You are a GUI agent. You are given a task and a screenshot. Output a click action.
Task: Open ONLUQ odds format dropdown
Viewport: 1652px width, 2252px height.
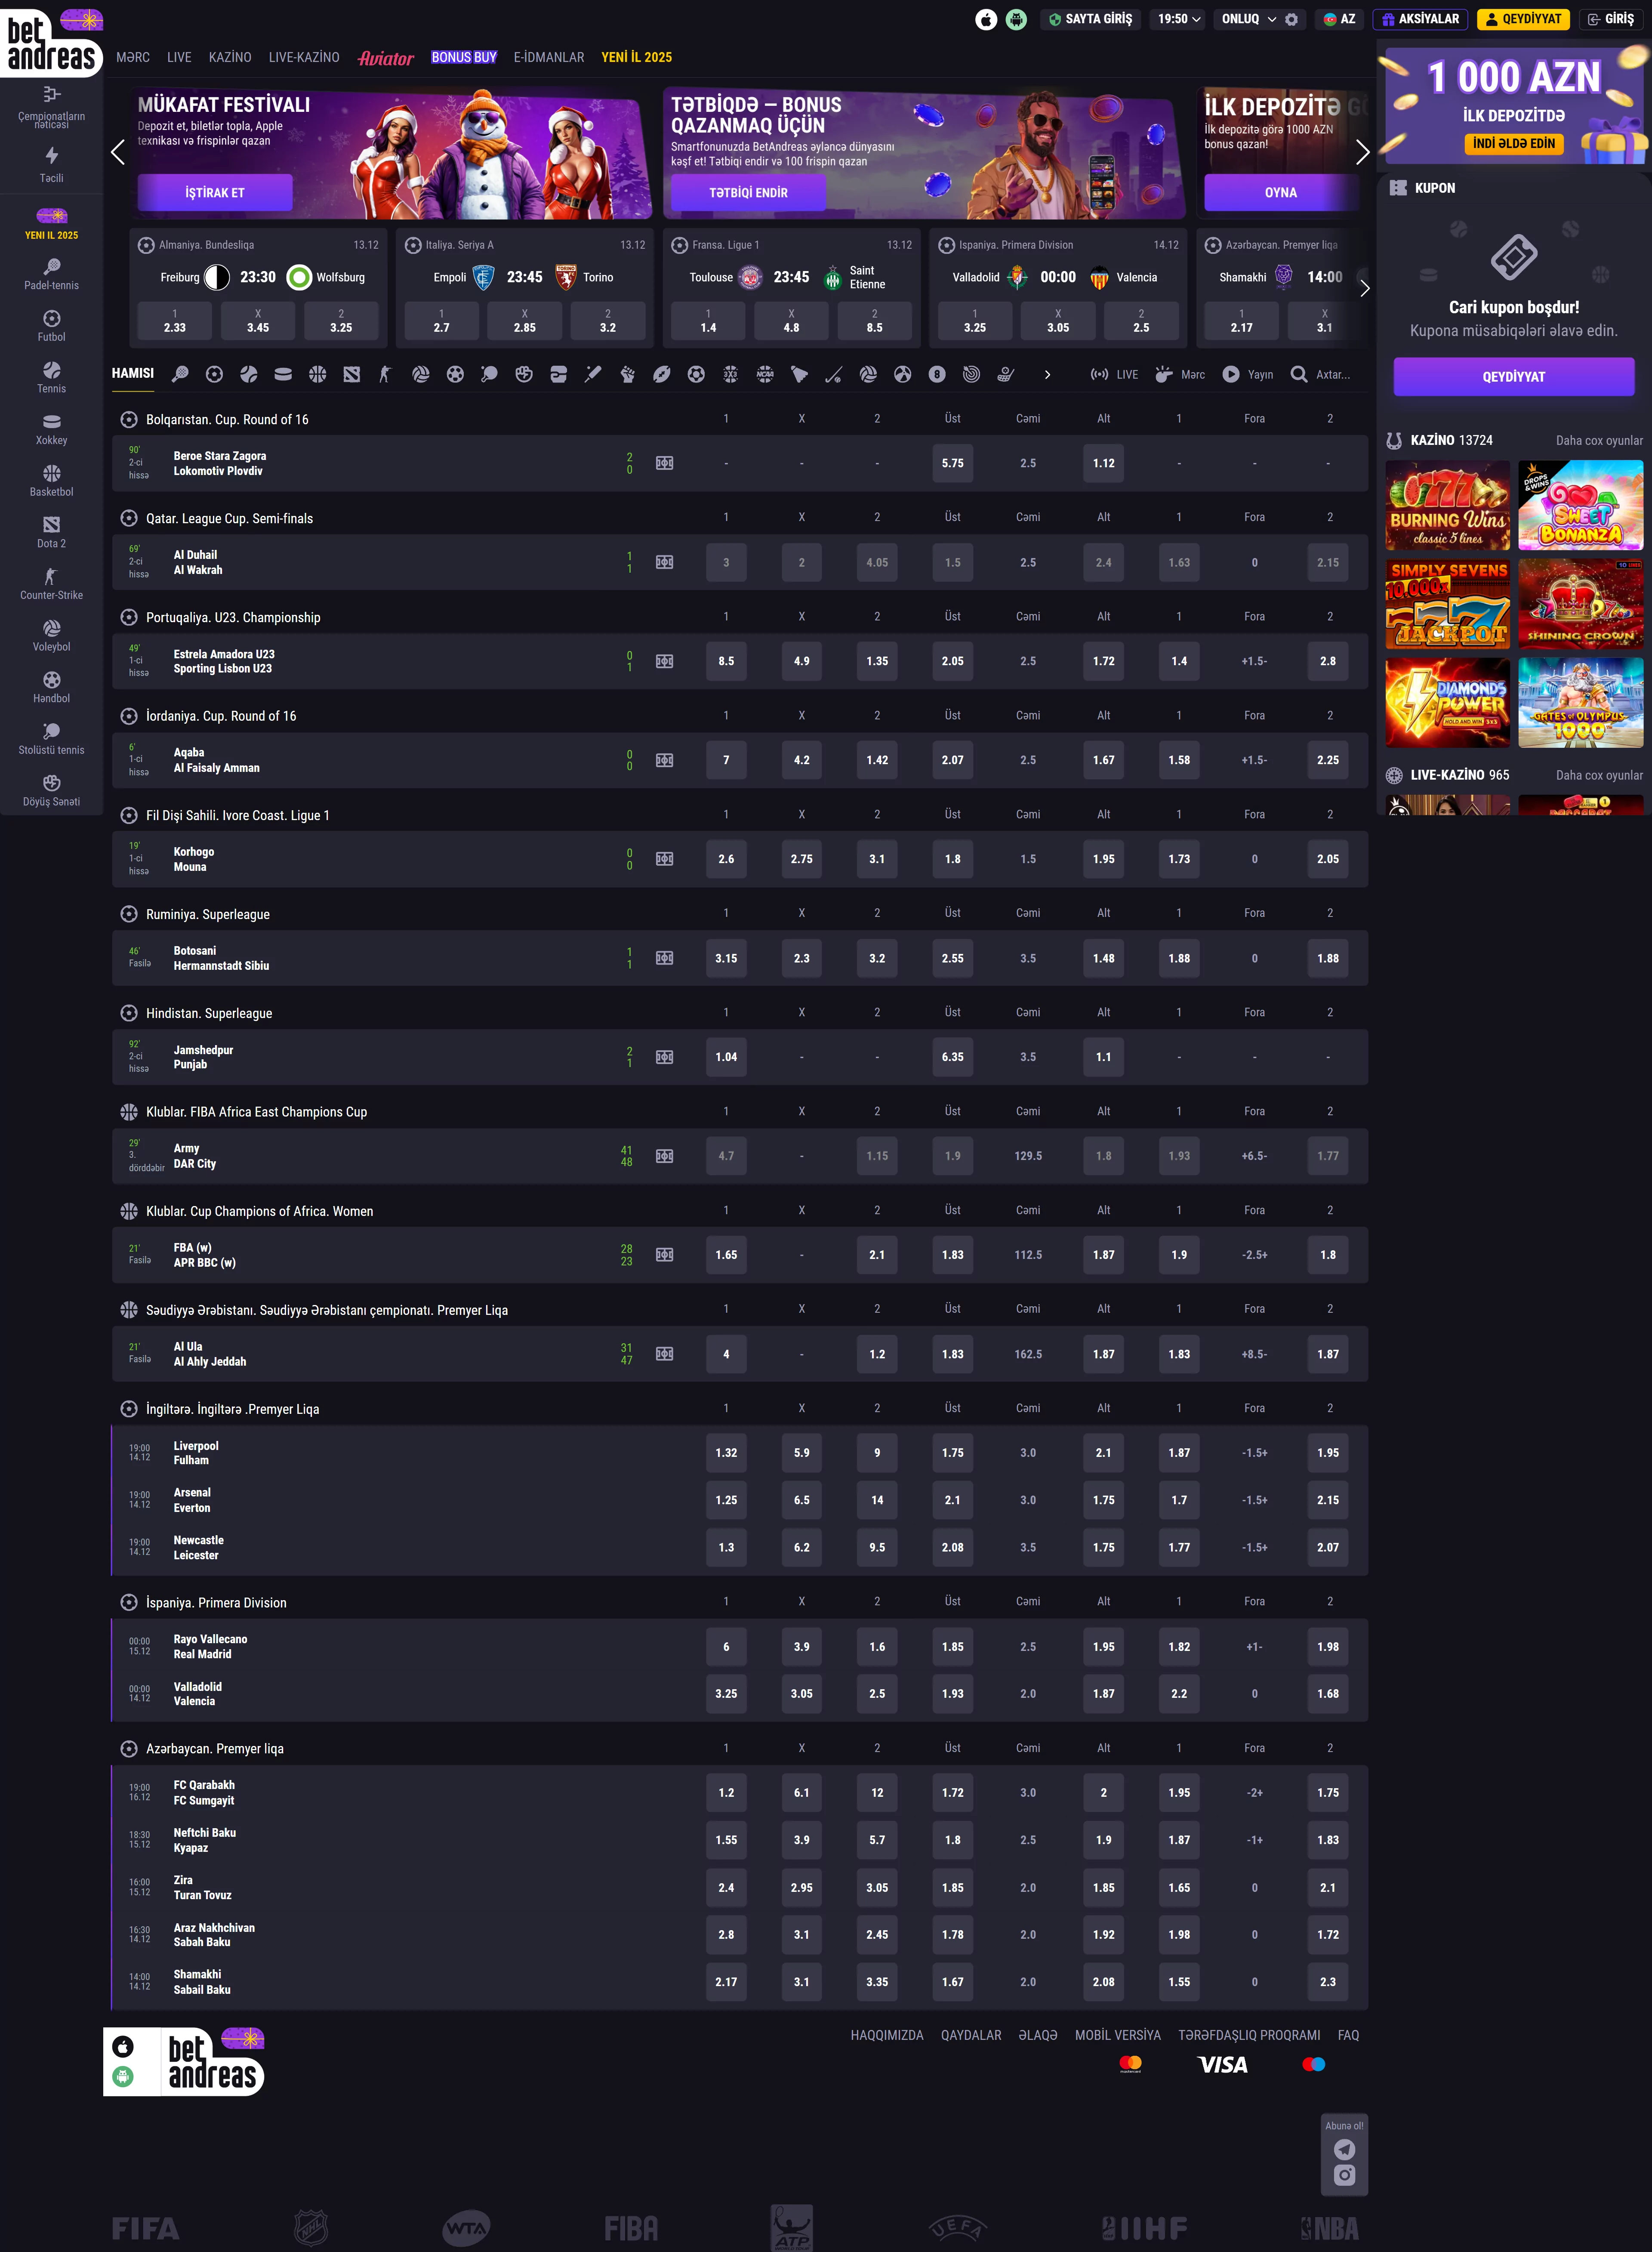coord(1247,19)
